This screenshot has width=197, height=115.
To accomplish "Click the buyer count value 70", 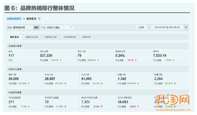I will coord(79,56).
